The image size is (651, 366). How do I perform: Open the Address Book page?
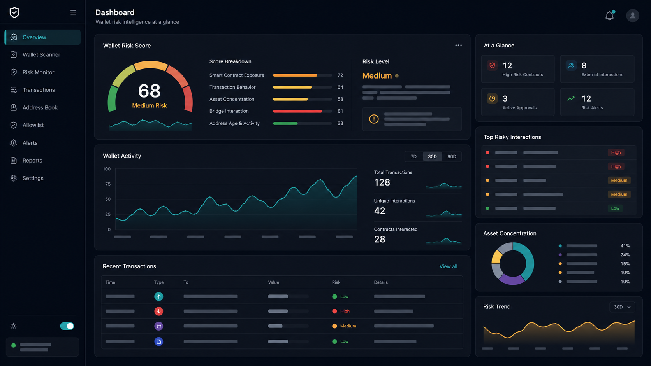[42, 107]
